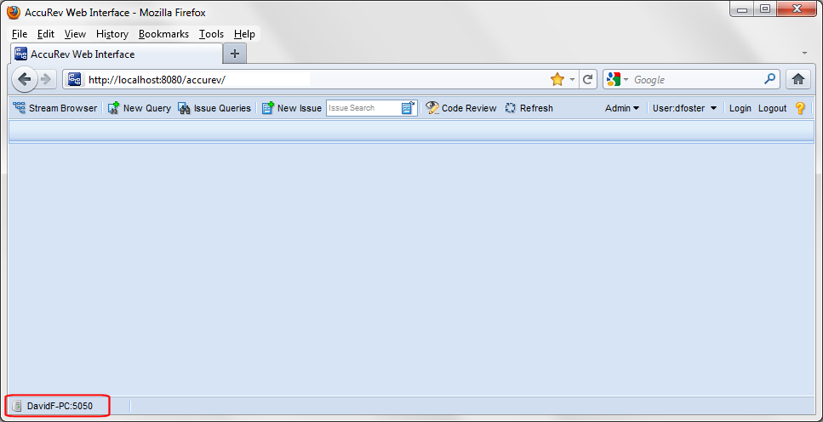Click the Logout link

pyautogui.click(x=772, y=108)
